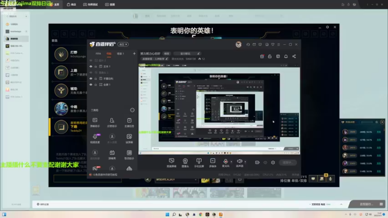The width and height of the screenshot is (388, 218).
Task: Open the 先锋测试 tab in WeGame
Action: coord(90,4)
